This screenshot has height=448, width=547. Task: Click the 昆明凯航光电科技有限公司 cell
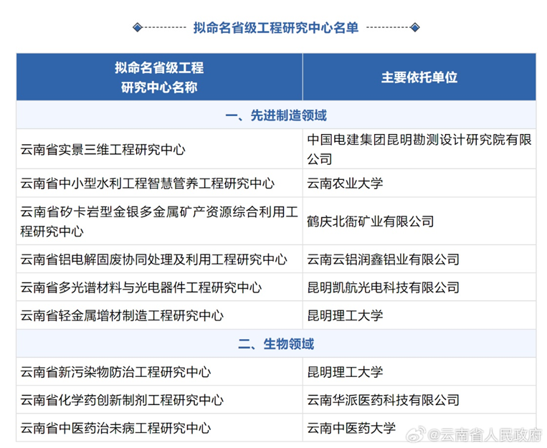(x=383, y=287)
